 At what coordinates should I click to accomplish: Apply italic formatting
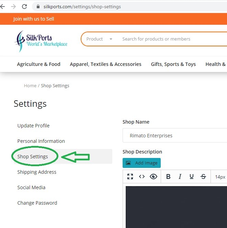[180, 176]
